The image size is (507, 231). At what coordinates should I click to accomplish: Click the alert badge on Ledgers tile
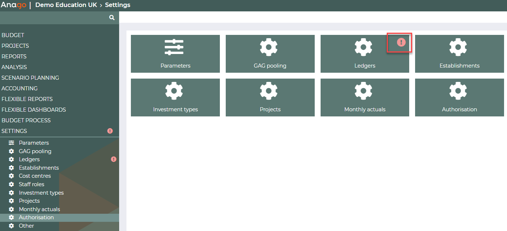(x=401, y=42)
